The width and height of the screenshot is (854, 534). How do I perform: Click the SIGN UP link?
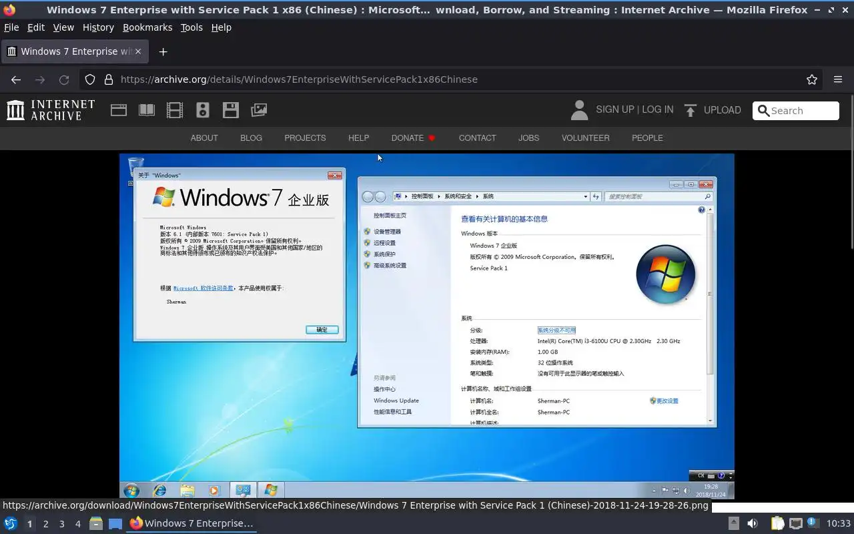point(615,109)
